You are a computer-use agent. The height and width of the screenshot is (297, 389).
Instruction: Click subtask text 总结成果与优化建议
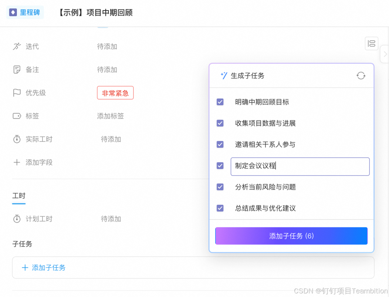coord(265,208)
